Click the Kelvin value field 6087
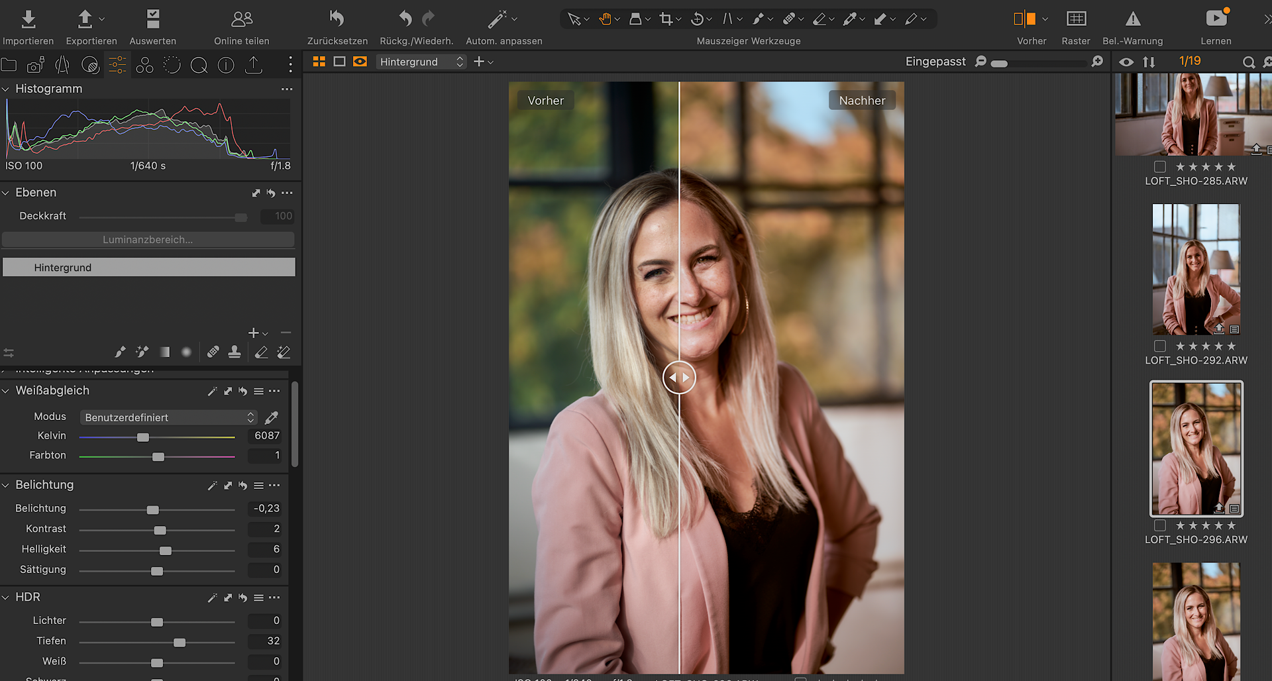Image resolution: width=1272 pixels, height=681 pixels. coord(265,436)
